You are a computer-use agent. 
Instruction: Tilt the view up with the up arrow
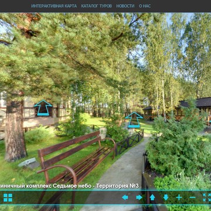pyautogui.click(x=152, y=198)
